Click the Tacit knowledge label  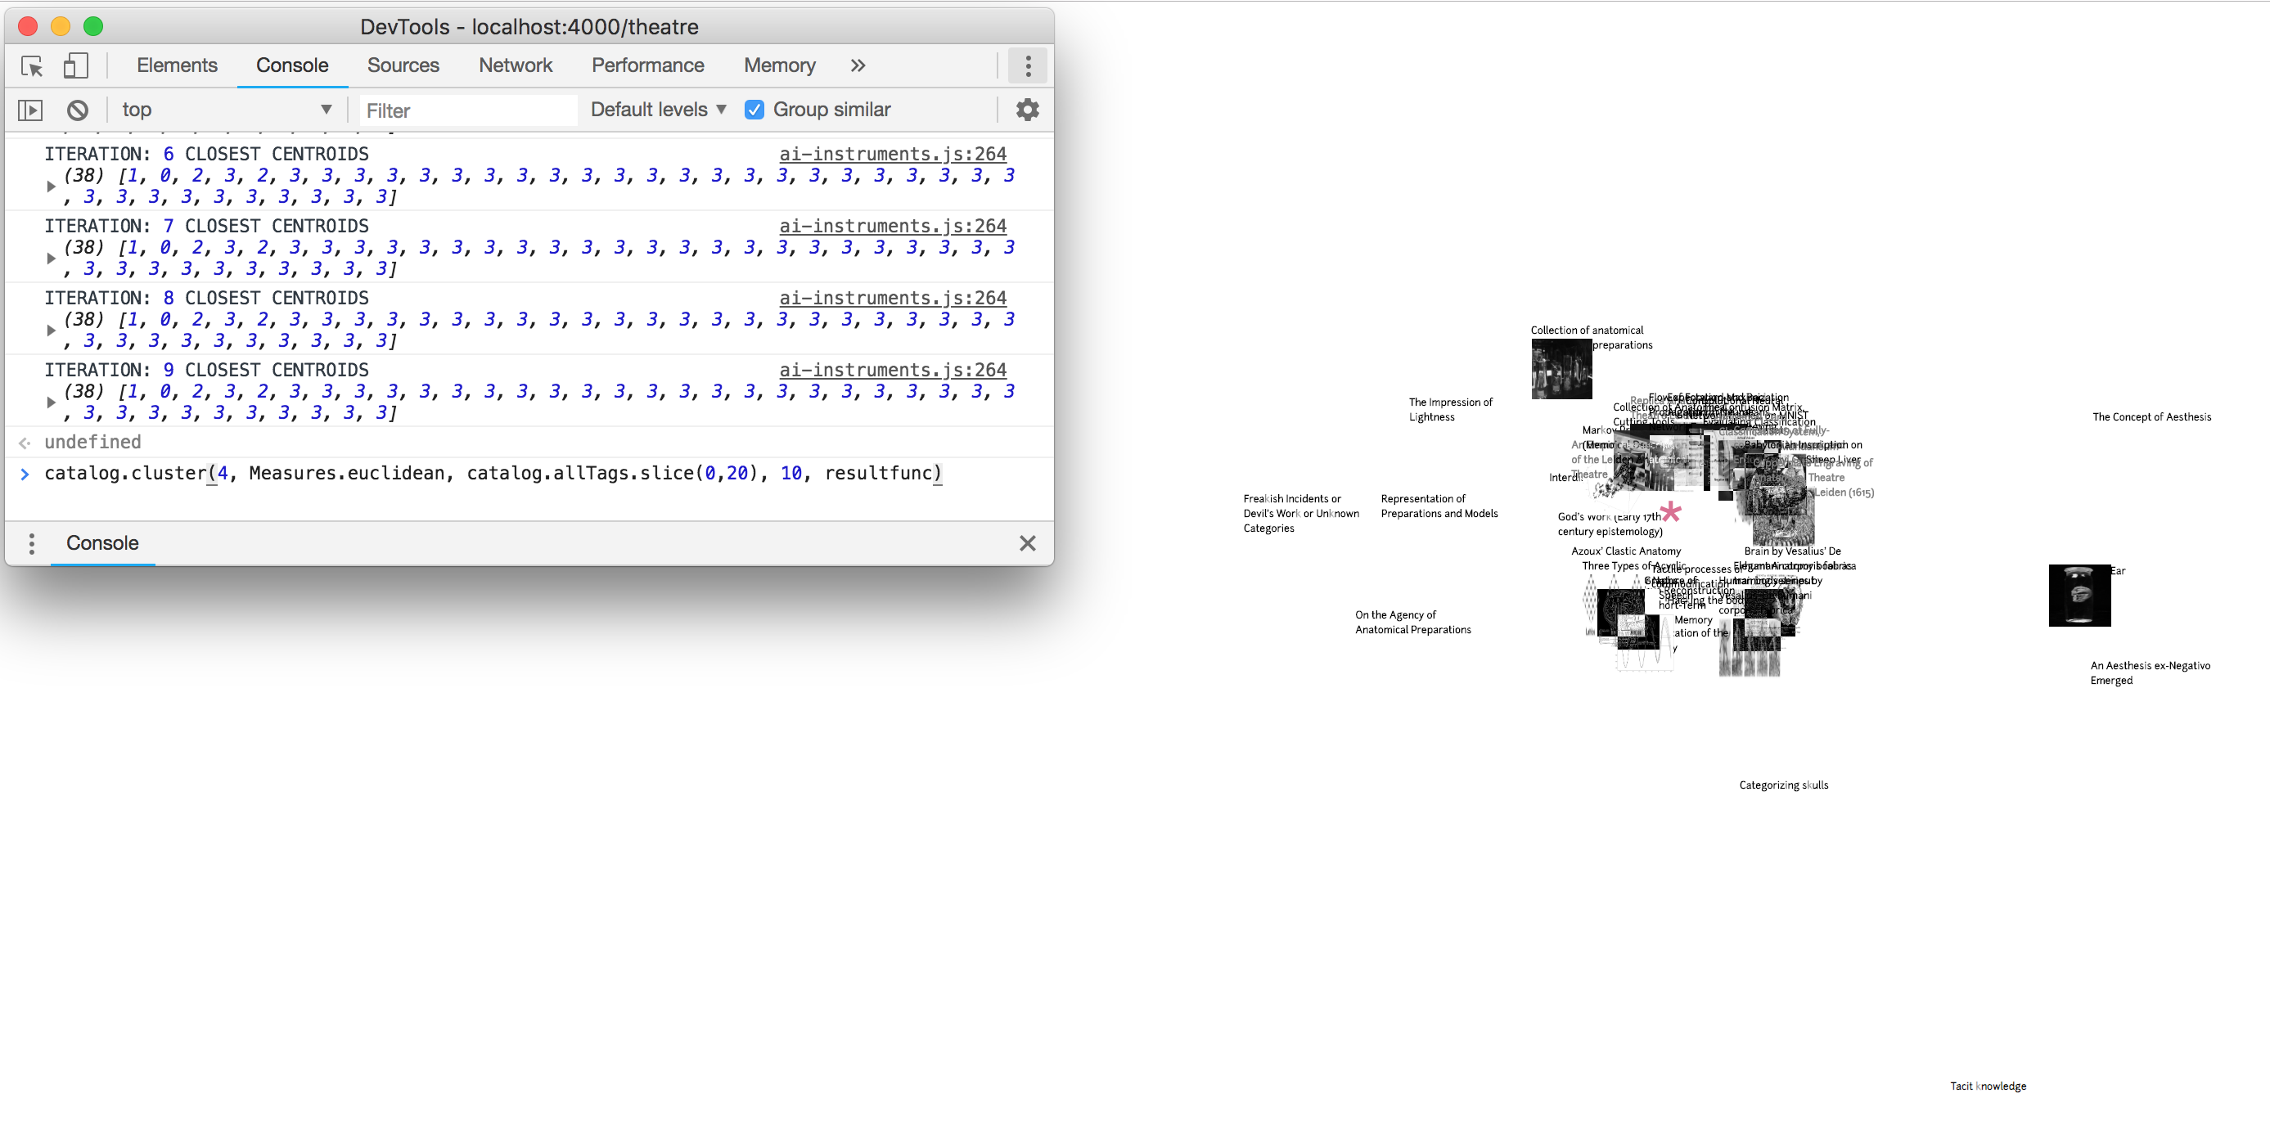click(1988, 1086)
